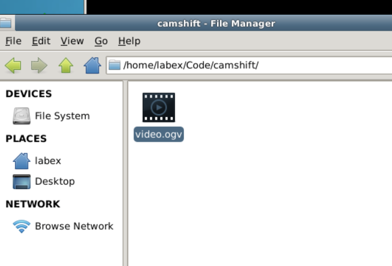Screen dimensions: 392x266
Task: Open the File menu
Action: pyautogui.click(x=13, y=41)
